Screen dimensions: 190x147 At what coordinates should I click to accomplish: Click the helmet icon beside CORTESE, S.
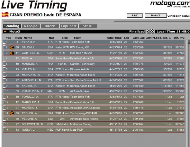[x=12, y=53]
